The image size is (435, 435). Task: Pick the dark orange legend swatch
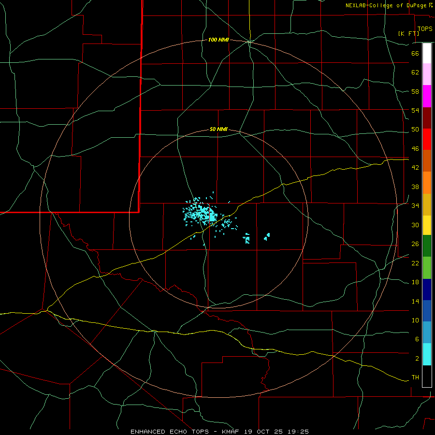[x=427, y=160]
